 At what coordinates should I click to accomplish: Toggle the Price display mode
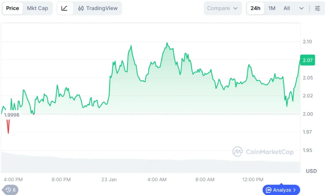tap(12, 8)
